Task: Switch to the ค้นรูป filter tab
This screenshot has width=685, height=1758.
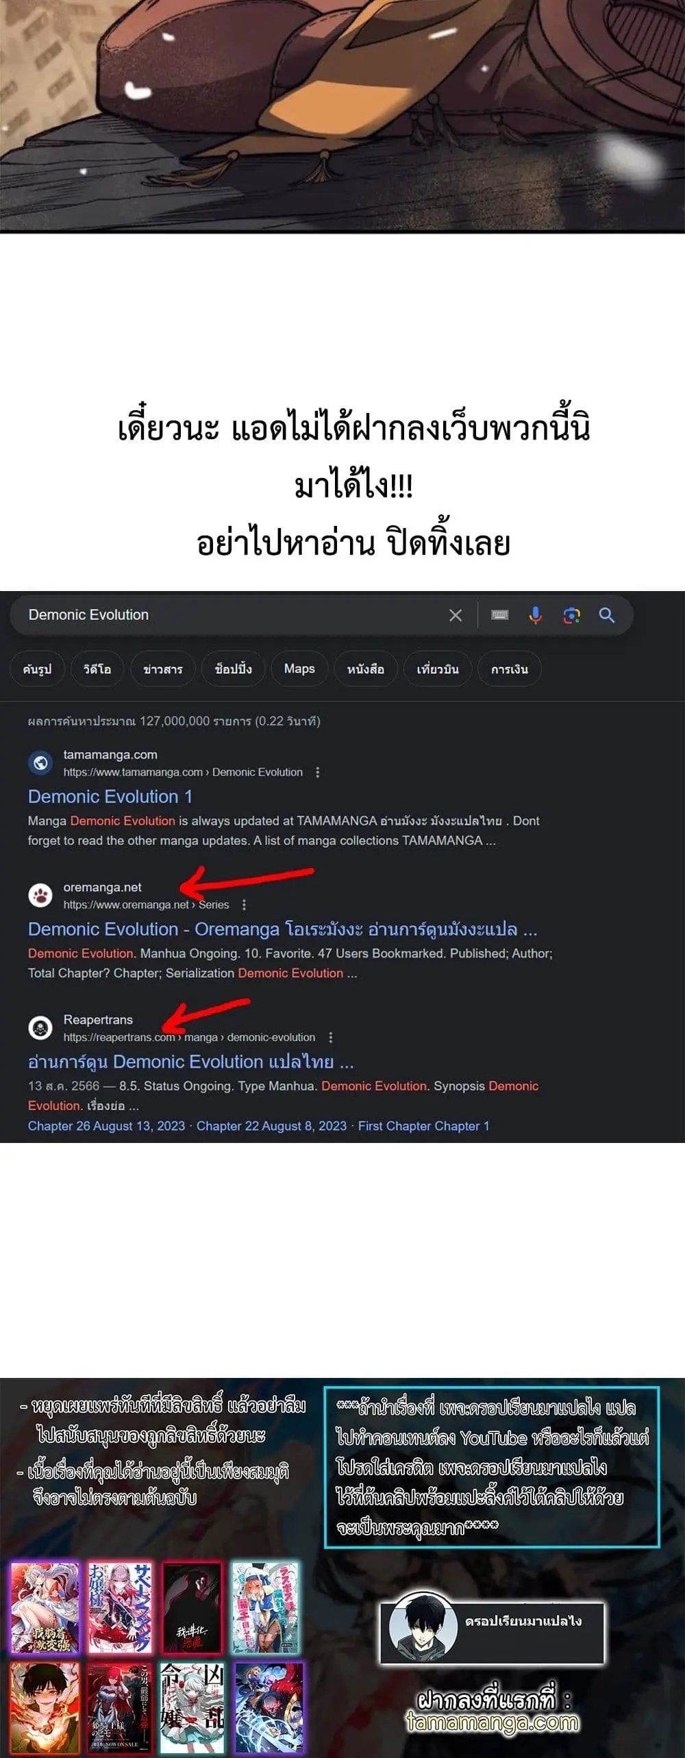Action: (37, 669)
